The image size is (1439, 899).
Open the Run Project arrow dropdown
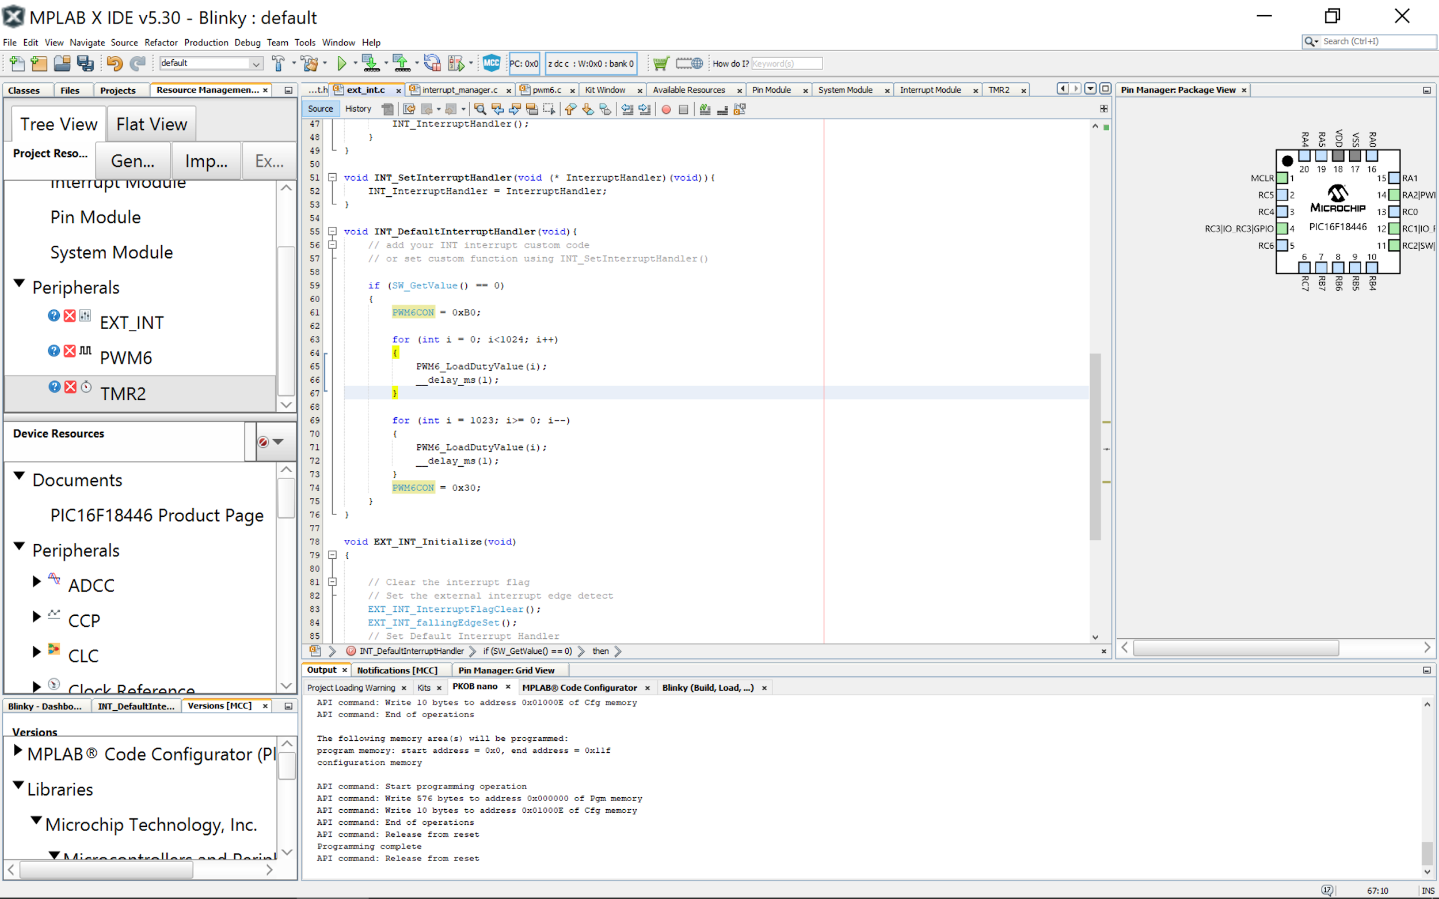click(x=356, y=63)
